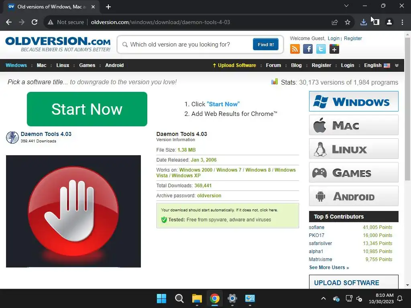Click Upload Software in navigation bar

pos(234,65)
